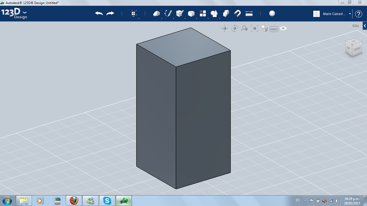Open the Primitives menu
The image size is (367, 206).
pos(156,13)
